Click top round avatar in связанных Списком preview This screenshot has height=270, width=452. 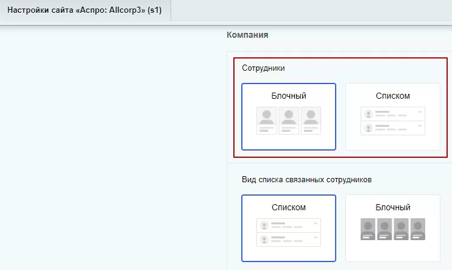click(264, 226)
